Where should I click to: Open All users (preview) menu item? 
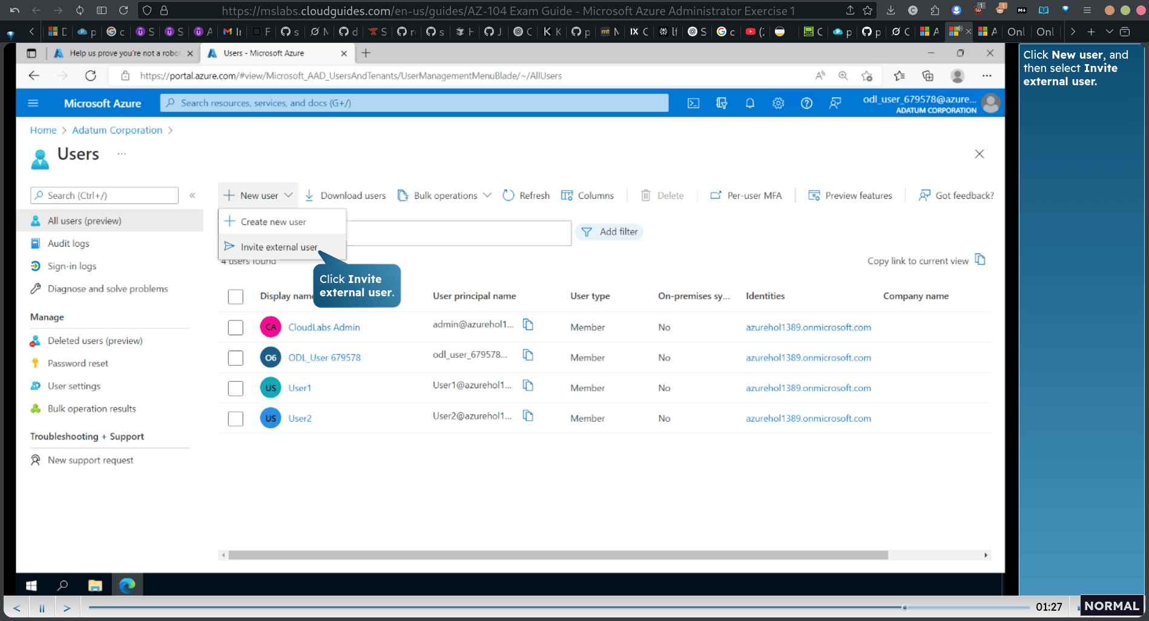tap(110, 221)
